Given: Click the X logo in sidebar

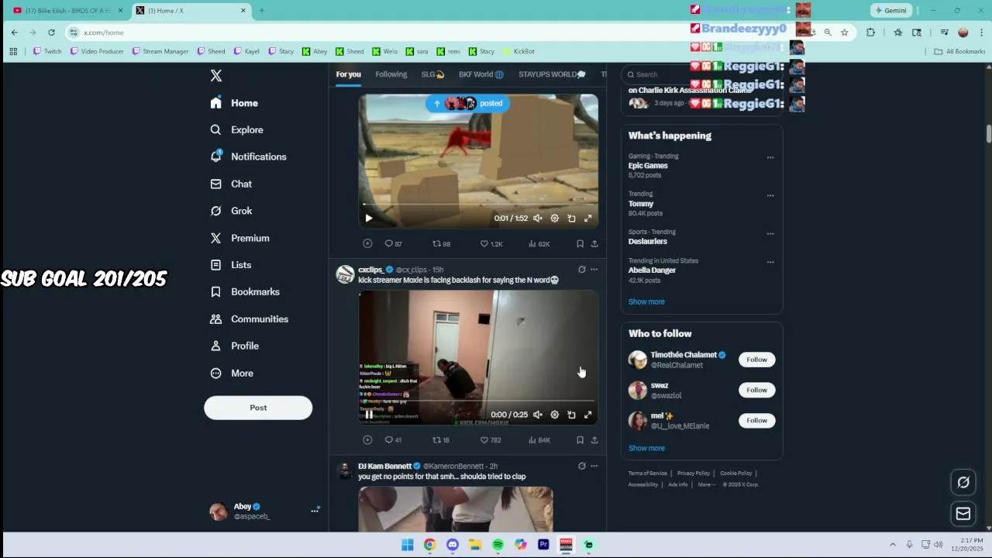Looking at the screenshot, I should 216,75.
